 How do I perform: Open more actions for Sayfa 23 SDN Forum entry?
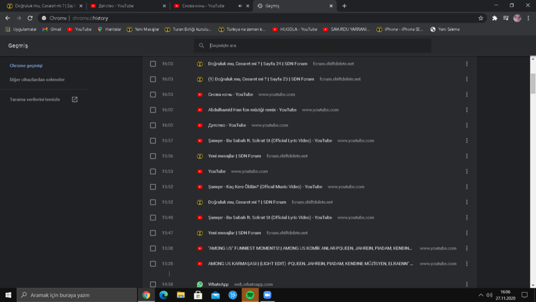(466, 79)
